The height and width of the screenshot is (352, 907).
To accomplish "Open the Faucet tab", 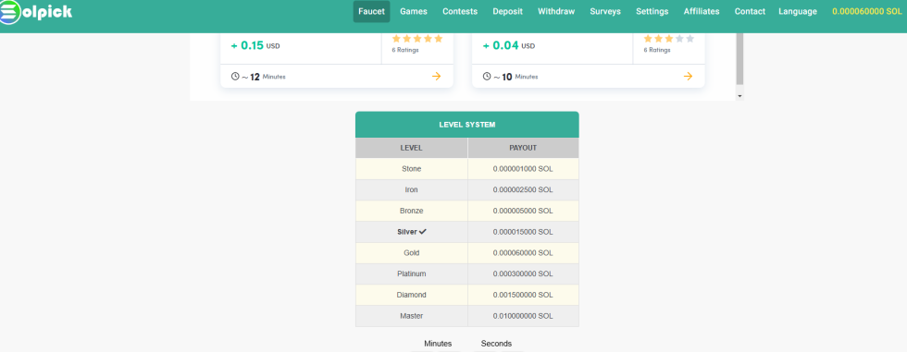I will coord(371,11).
